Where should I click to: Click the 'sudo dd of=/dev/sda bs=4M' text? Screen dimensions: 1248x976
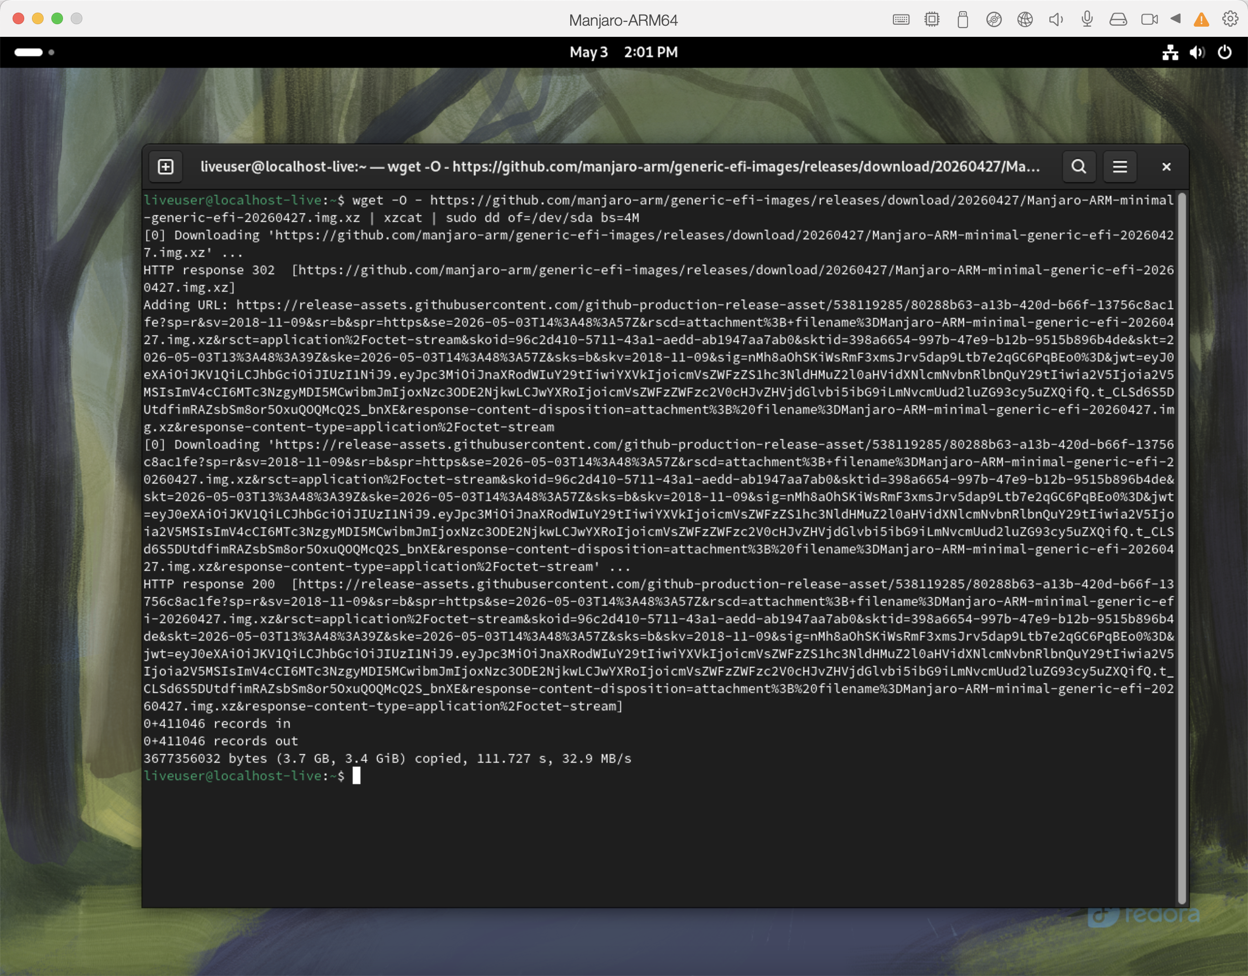(542, 218)
